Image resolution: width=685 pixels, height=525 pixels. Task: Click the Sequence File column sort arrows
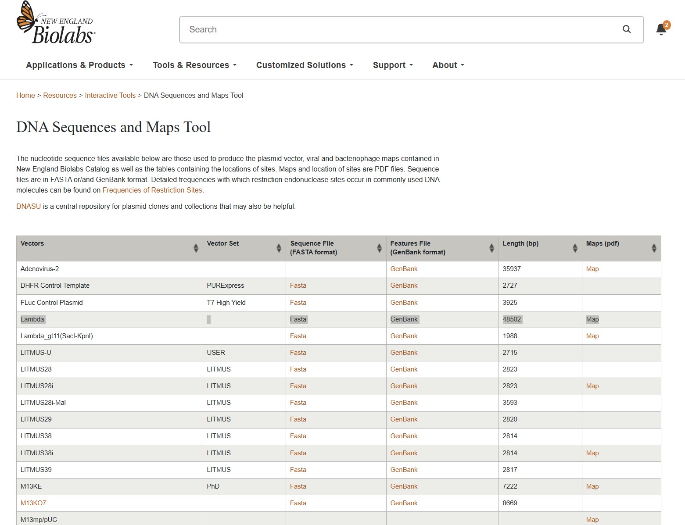379,248
